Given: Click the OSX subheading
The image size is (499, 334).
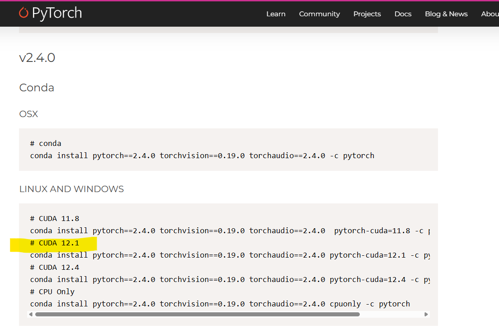Looking at the screenshot, I should coord(28,114).
